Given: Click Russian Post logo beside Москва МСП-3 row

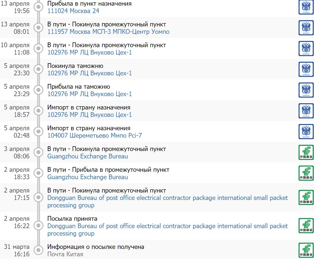Looking at the screenshot, I should (306, 28).
